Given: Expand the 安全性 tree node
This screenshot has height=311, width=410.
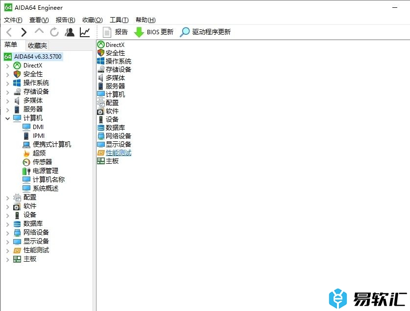Looking at the screenshot, I should coord(7,75).
